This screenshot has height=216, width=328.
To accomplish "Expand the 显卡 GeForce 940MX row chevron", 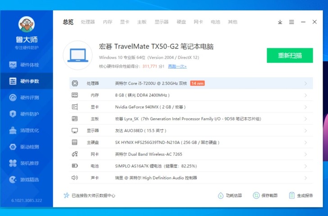I will pyautogui.click(x=305, y=107).
